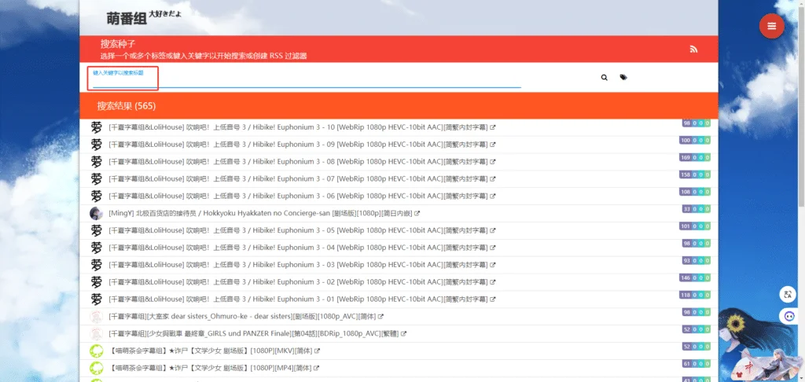Open Hibike! Euphonium 3 - 09 torrent link

point(298,145)
